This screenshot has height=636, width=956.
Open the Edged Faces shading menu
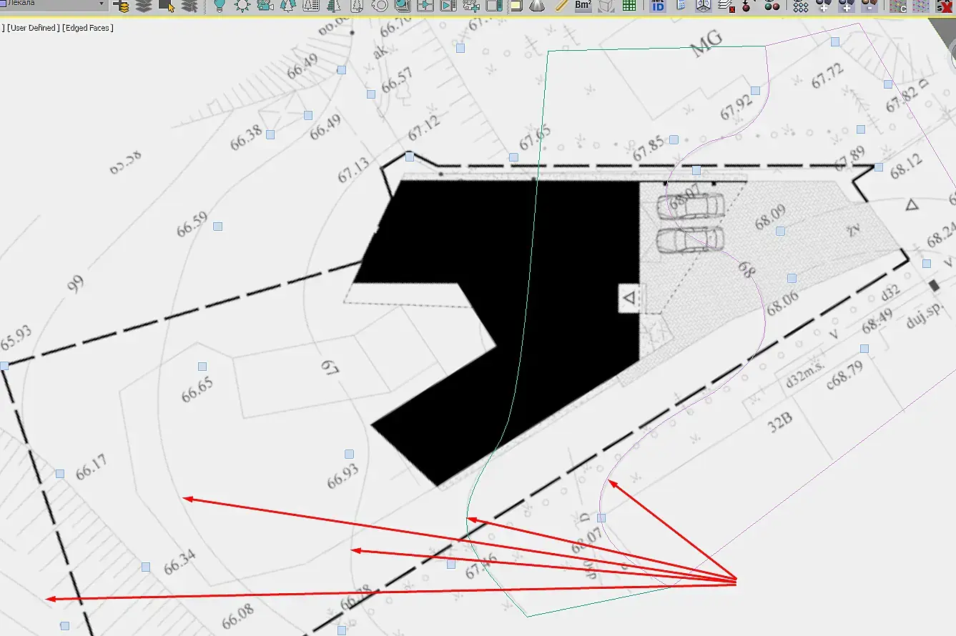point(88,28)
